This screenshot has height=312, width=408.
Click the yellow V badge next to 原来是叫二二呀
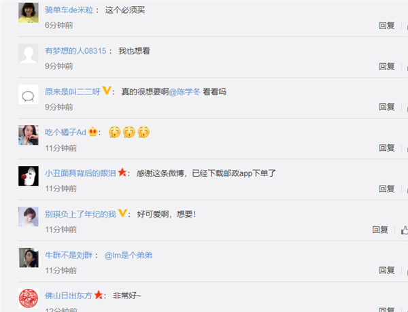tap(107, 90)
